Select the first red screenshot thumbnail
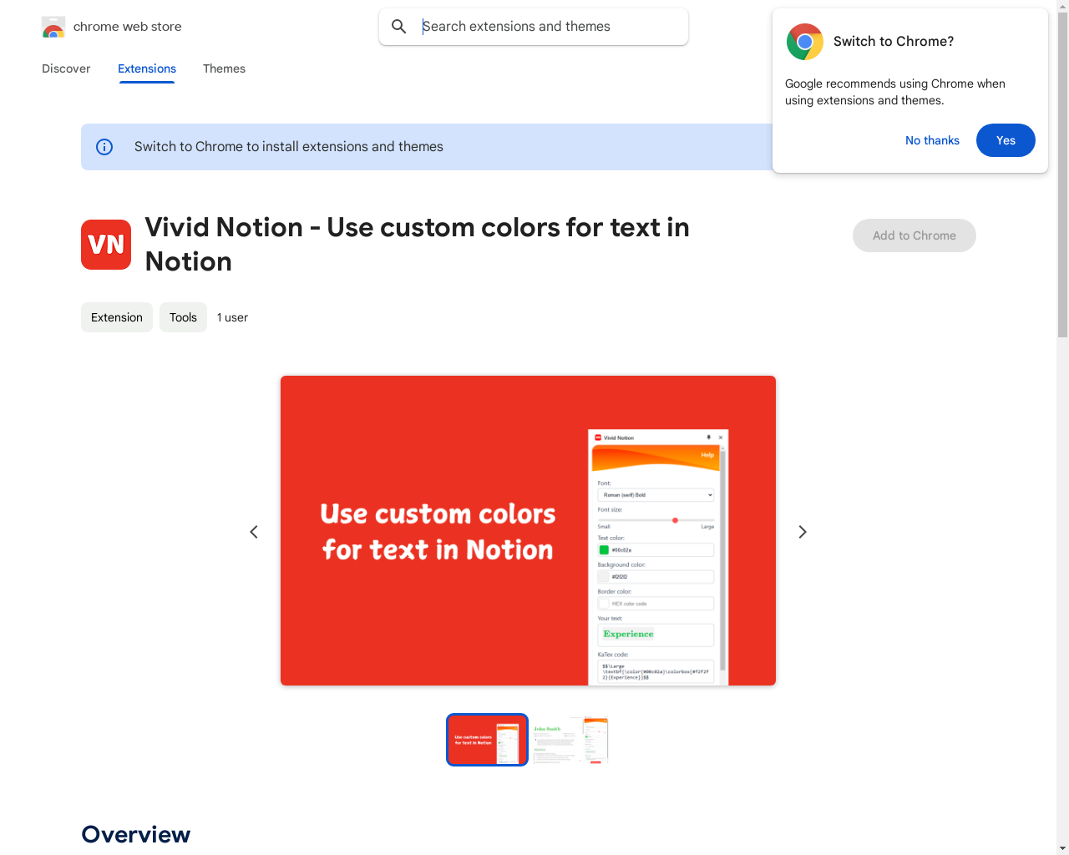Image resolution: width=1069 pixels, height=855 pixels. click(487, 740)
